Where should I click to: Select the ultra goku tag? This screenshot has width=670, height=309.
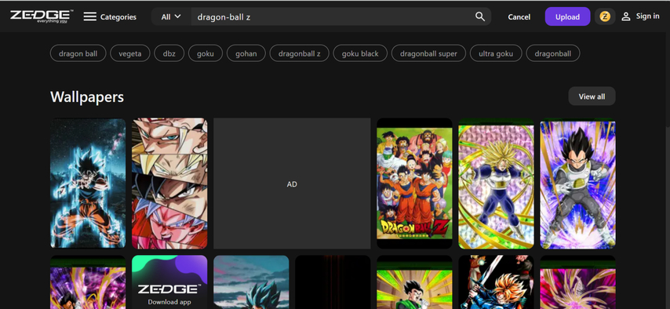[x=496, y=53]
